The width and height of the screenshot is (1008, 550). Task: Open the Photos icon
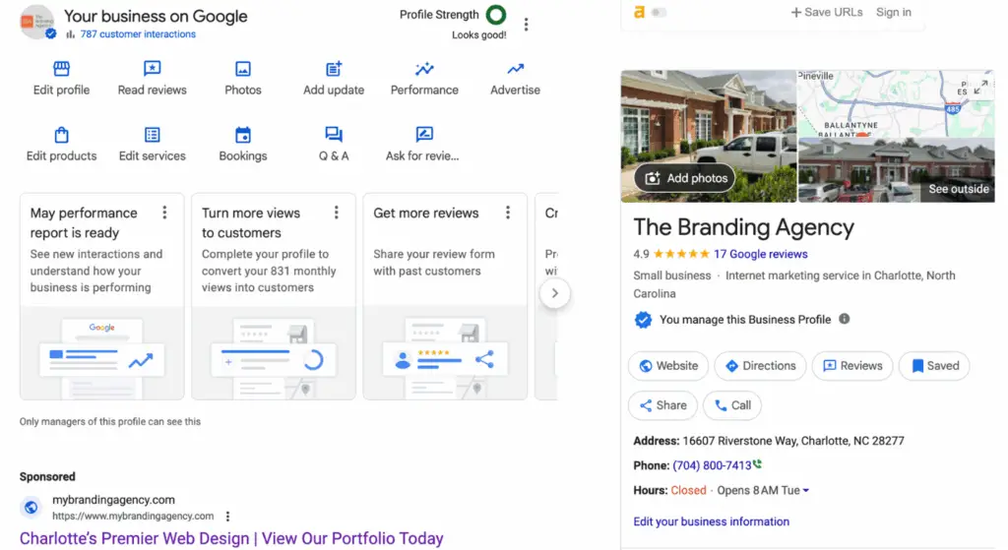[x=243, y=68]
